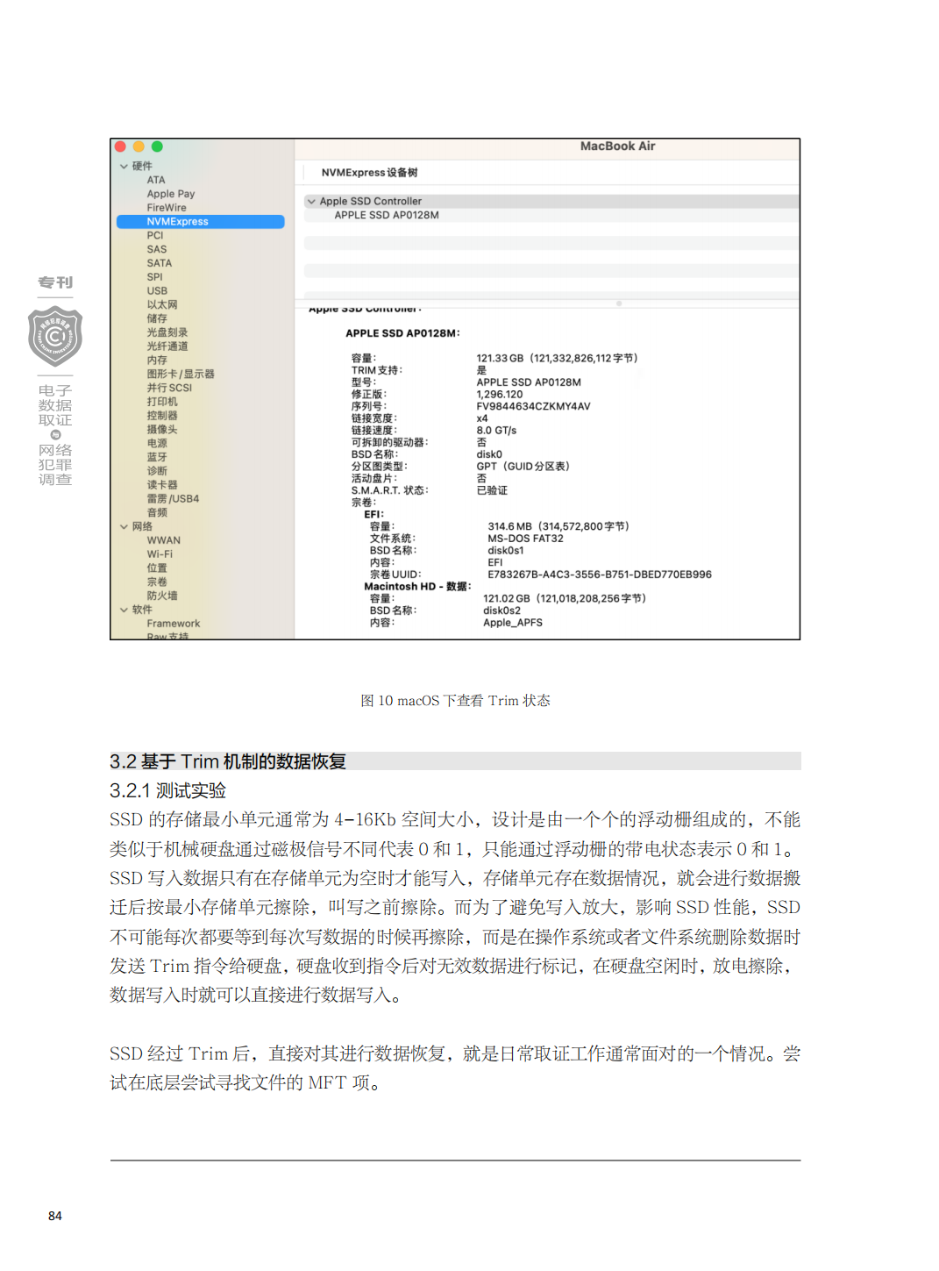Select SPI in the sidebar
This screenshot has height=1271, width=939.
(x=154, y=277)
